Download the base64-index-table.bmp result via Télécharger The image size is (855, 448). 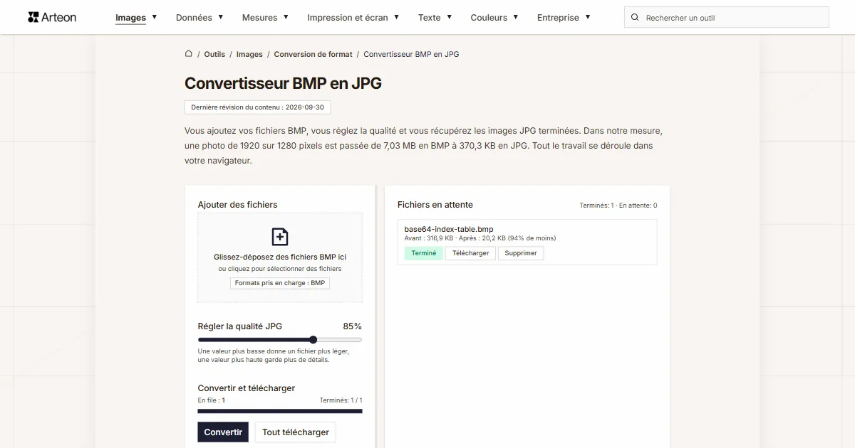470,253
